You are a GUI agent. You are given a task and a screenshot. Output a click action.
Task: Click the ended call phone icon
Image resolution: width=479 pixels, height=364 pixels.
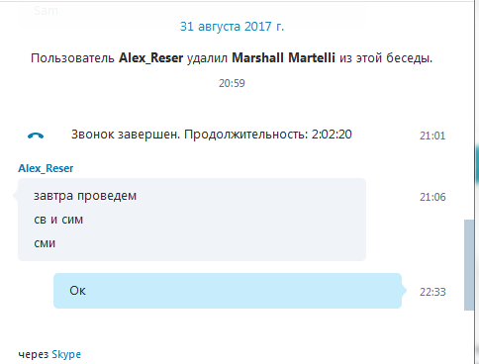(36, 136)
